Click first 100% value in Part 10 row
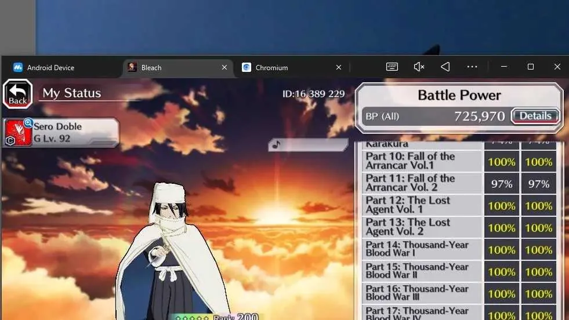The image size is (569, 320). coord(502,162)
